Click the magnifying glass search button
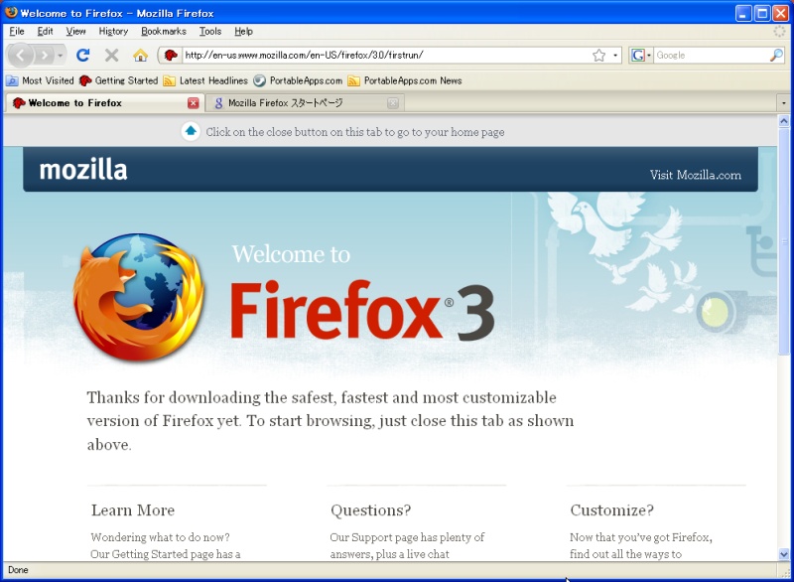Screen dimensions: 794x582 776,55
